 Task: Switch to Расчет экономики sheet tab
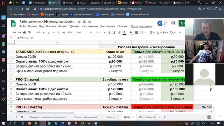tap(85, 117)
